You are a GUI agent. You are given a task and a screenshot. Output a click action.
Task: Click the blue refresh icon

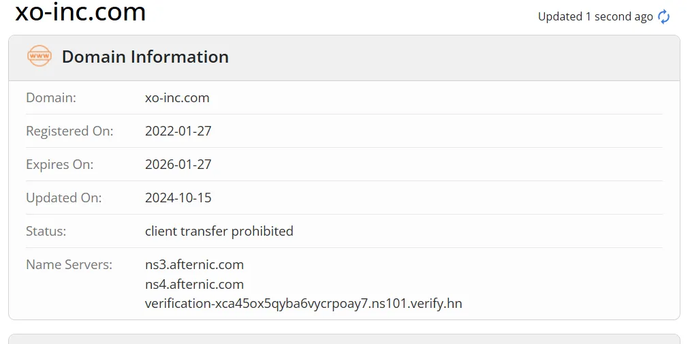(664, 17)
